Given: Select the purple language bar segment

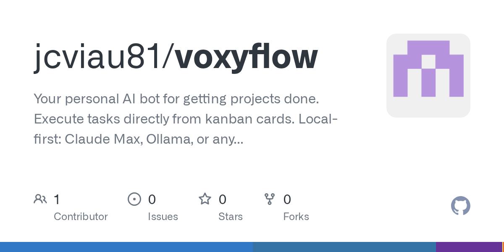Looking at the screenshot, I should coord(468,247).
